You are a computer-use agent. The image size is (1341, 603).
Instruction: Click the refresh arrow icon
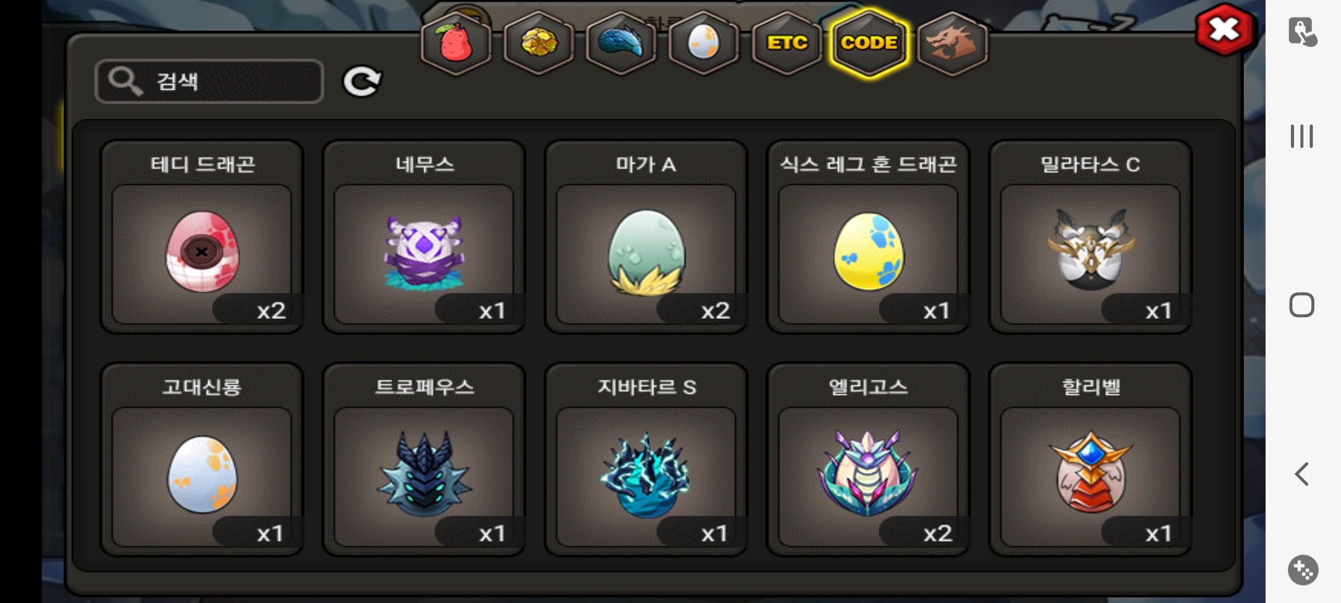362,82
